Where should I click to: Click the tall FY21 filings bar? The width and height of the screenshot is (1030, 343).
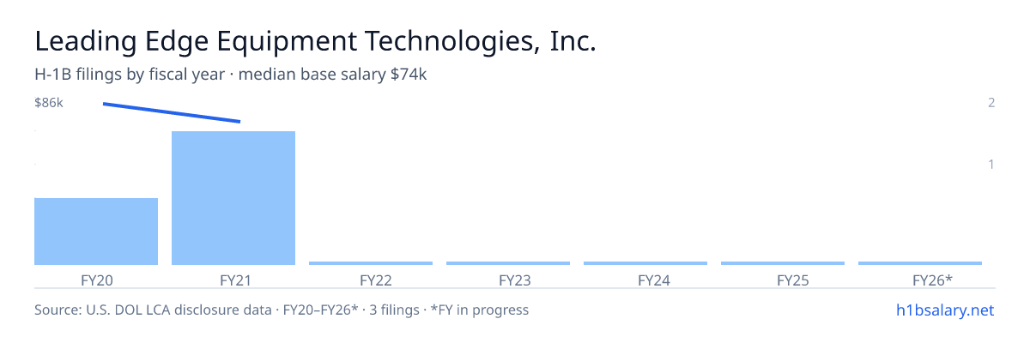(233, 198)
